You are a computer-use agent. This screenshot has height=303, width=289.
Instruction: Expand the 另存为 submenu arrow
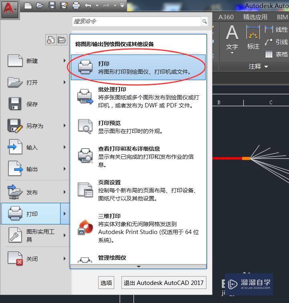point(65,125)
